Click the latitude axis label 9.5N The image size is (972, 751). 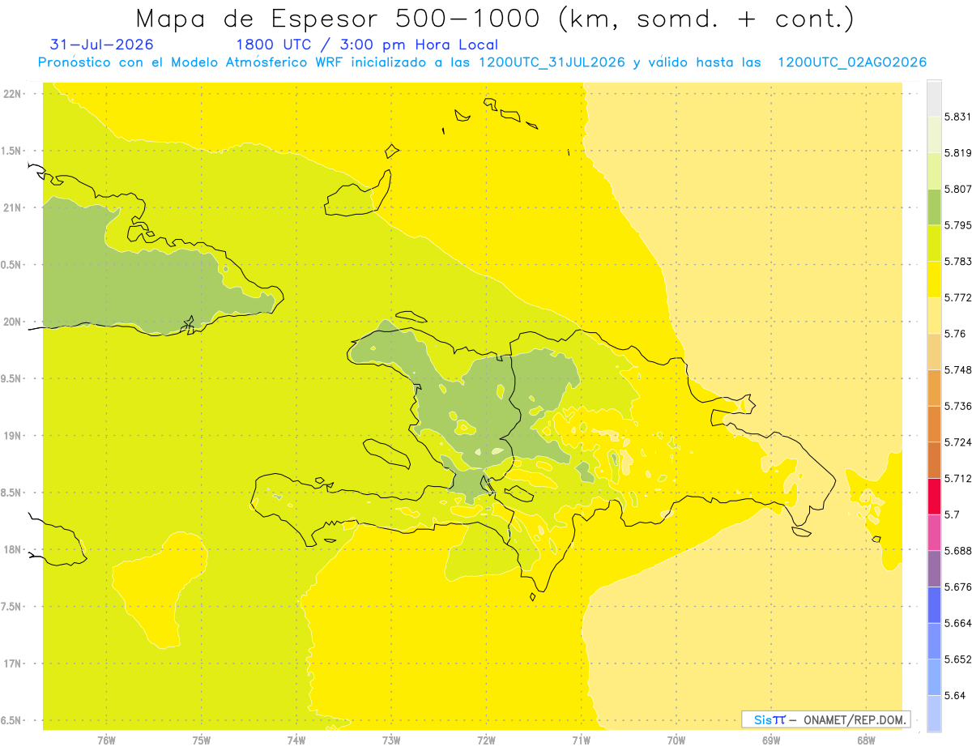pyautogui.click(x=12, y=379)
